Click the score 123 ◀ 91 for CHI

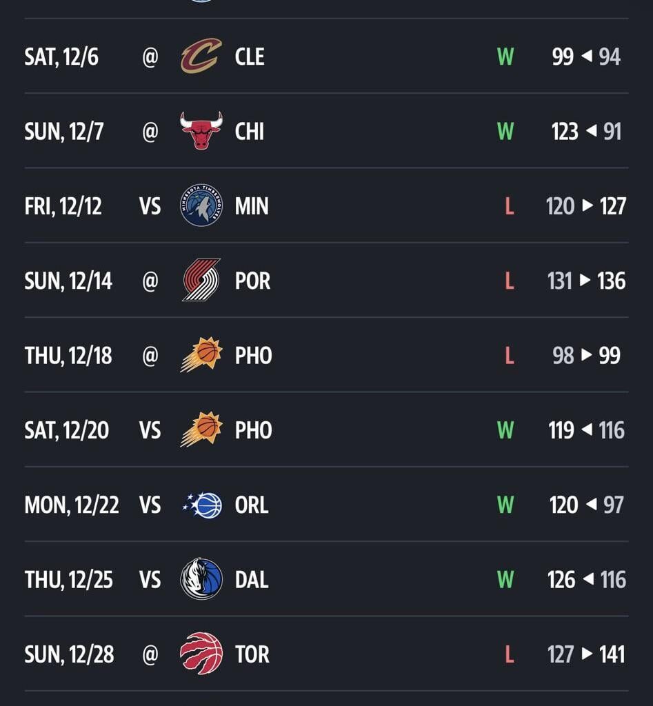(x=586, y=132)
